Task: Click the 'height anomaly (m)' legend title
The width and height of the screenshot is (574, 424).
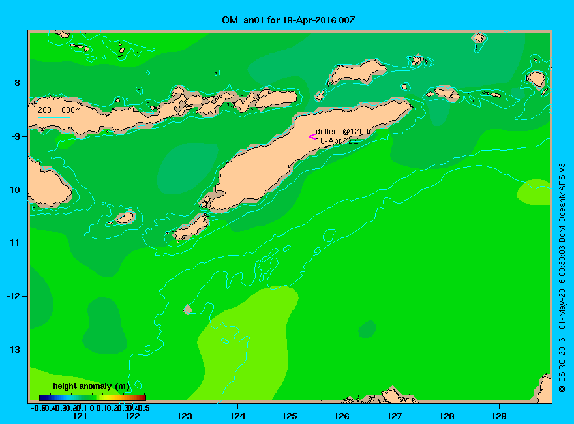Action: point(91,386)
